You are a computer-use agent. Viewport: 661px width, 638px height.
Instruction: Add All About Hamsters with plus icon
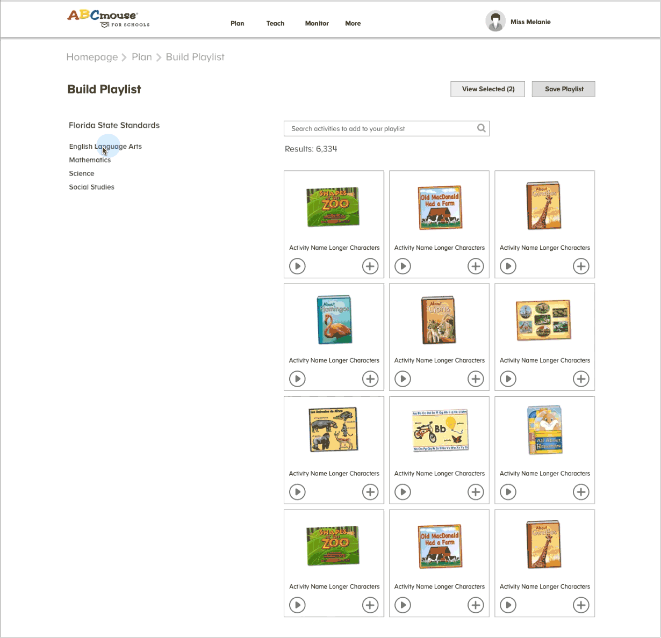pos(581,492)
